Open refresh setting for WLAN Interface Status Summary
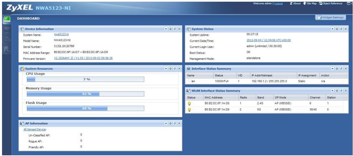353x156 pixels. [337, 90]
